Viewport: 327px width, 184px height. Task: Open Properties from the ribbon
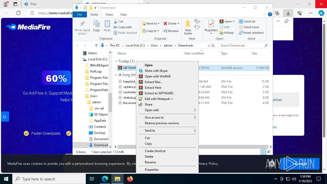tap(211, 27)
